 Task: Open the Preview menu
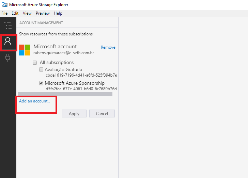43,13
